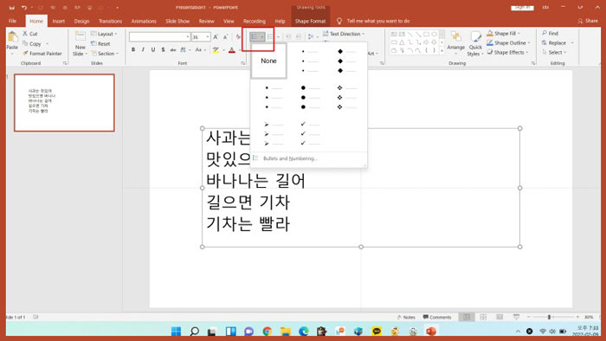Click the Share button

[588, 21]
